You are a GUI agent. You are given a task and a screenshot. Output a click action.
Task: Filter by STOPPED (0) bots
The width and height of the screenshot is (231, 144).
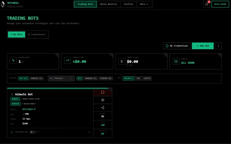point(106,78)
